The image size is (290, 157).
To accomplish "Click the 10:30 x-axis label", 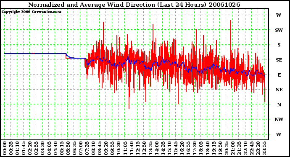I will tap(119, 149).
